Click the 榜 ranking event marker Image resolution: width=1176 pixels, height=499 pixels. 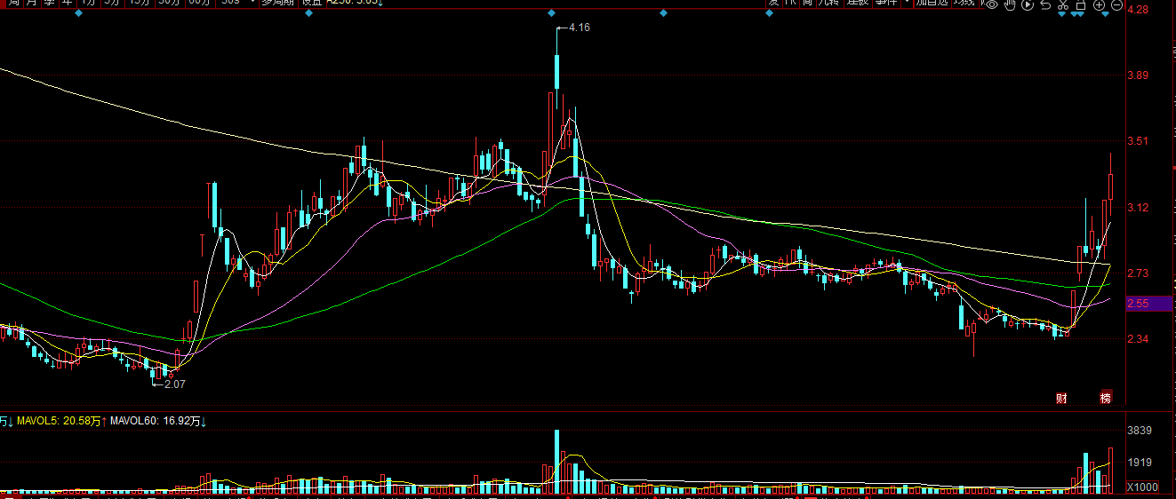1106,398
